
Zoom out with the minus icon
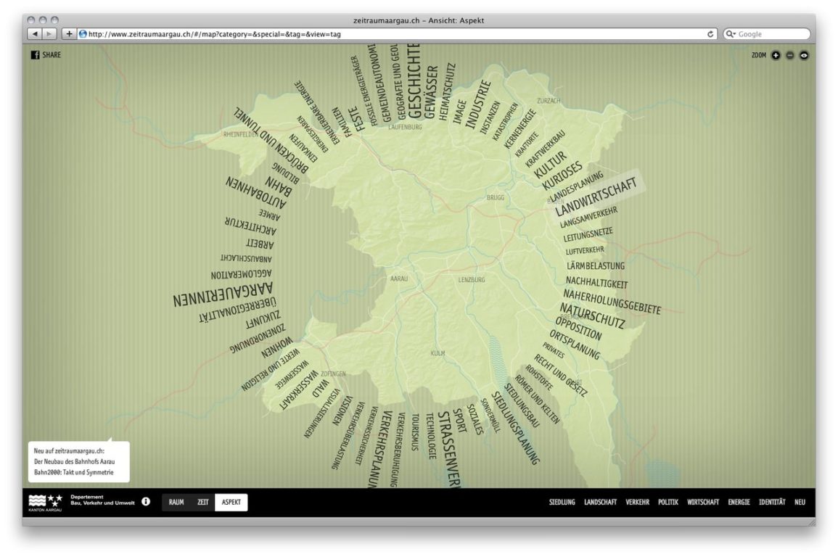790,55
